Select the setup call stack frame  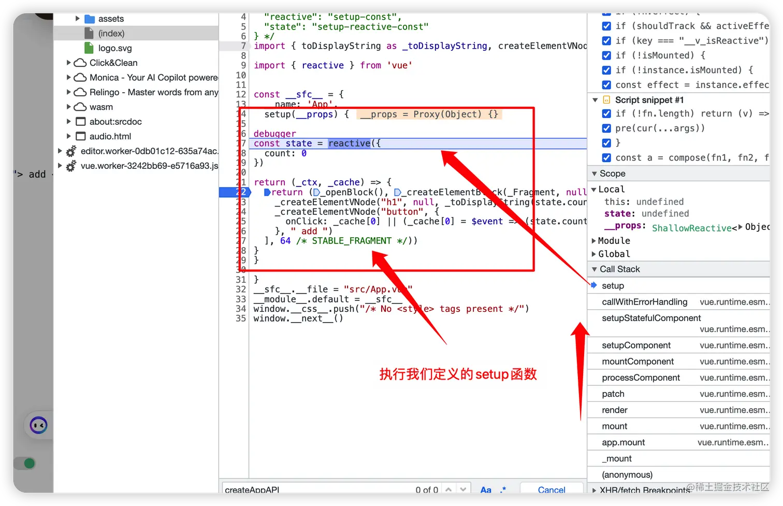tap(679, 285)
